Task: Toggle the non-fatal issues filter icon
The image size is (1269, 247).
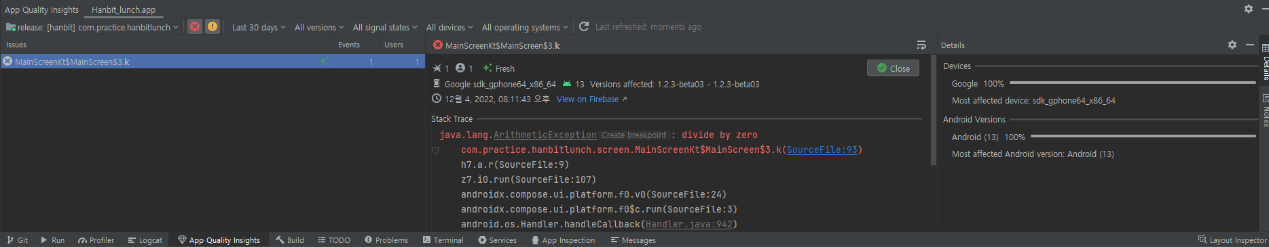Action: pyautogui.click(x=213, y=26)
